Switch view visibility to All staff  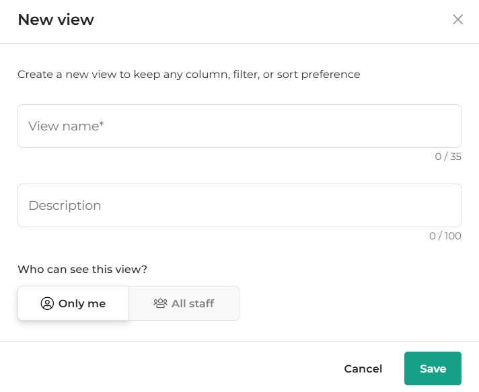tap(184, 303)
